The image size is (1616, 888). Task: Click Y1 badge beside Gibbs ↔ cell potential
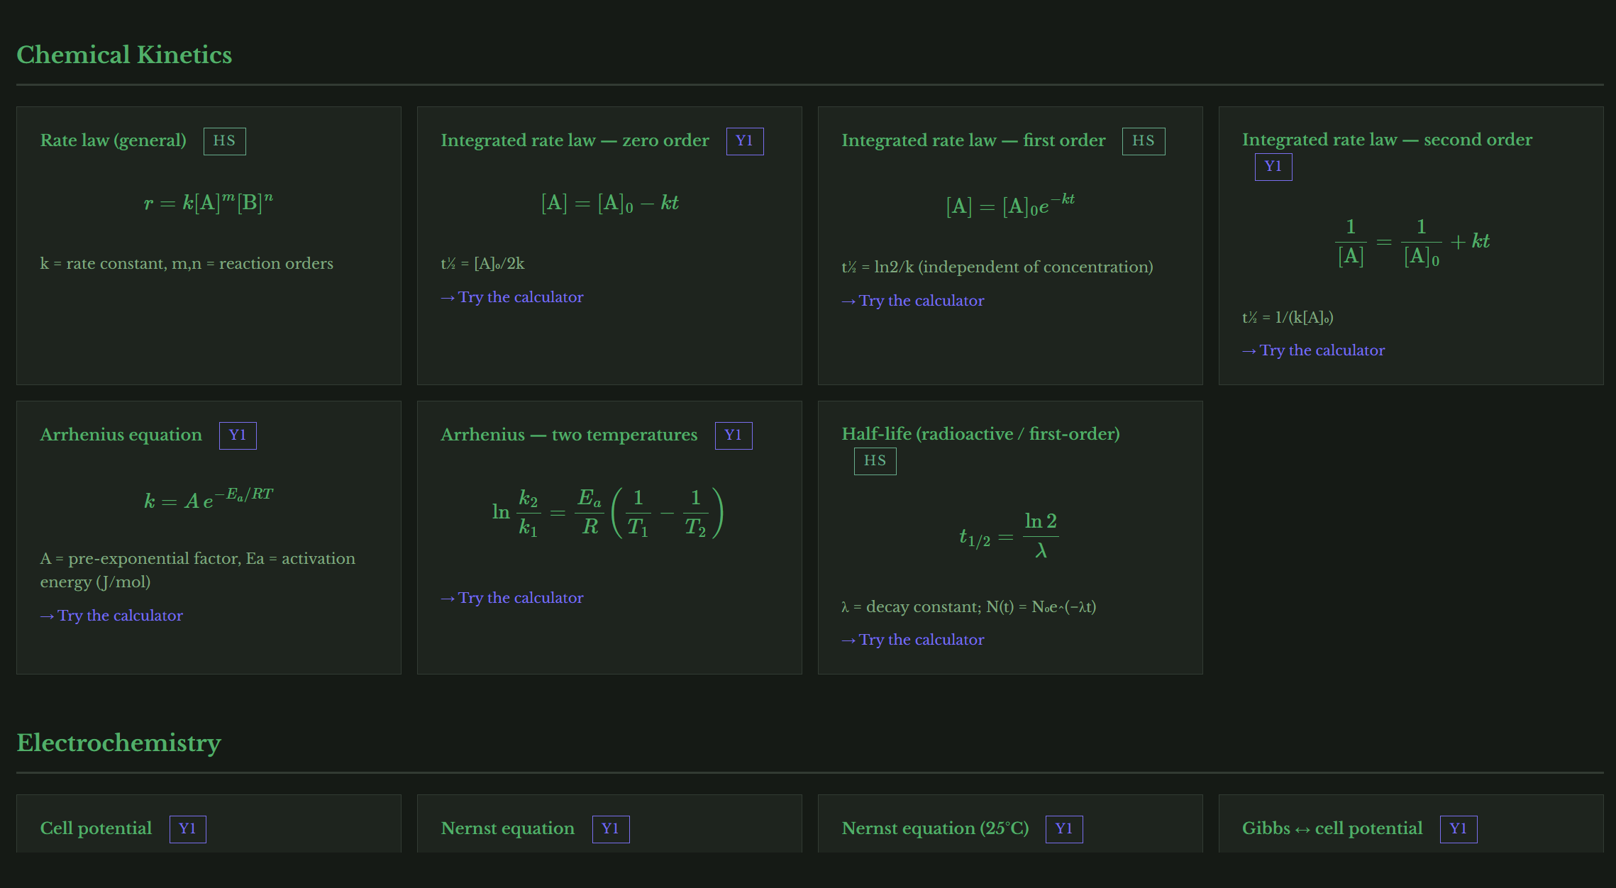[1459, 829]
